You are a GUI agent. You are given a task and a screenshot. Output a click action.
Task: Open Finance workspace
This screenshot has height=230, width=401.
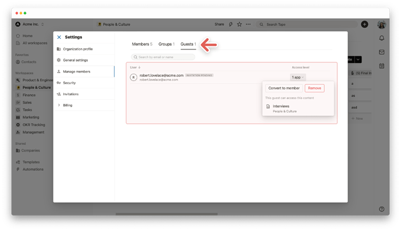coord(26,95)
